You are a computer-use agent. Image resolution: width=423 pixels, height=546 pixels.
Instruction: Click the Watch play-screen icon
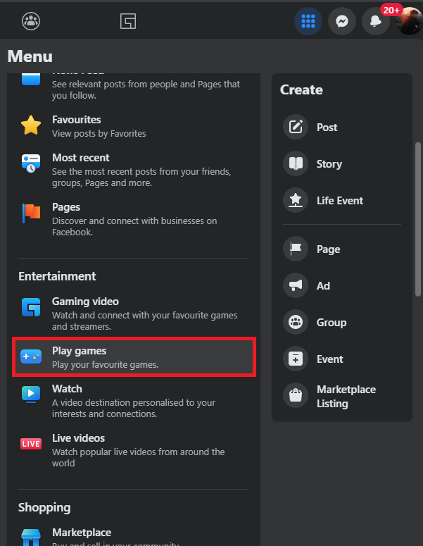click(31, 395)
